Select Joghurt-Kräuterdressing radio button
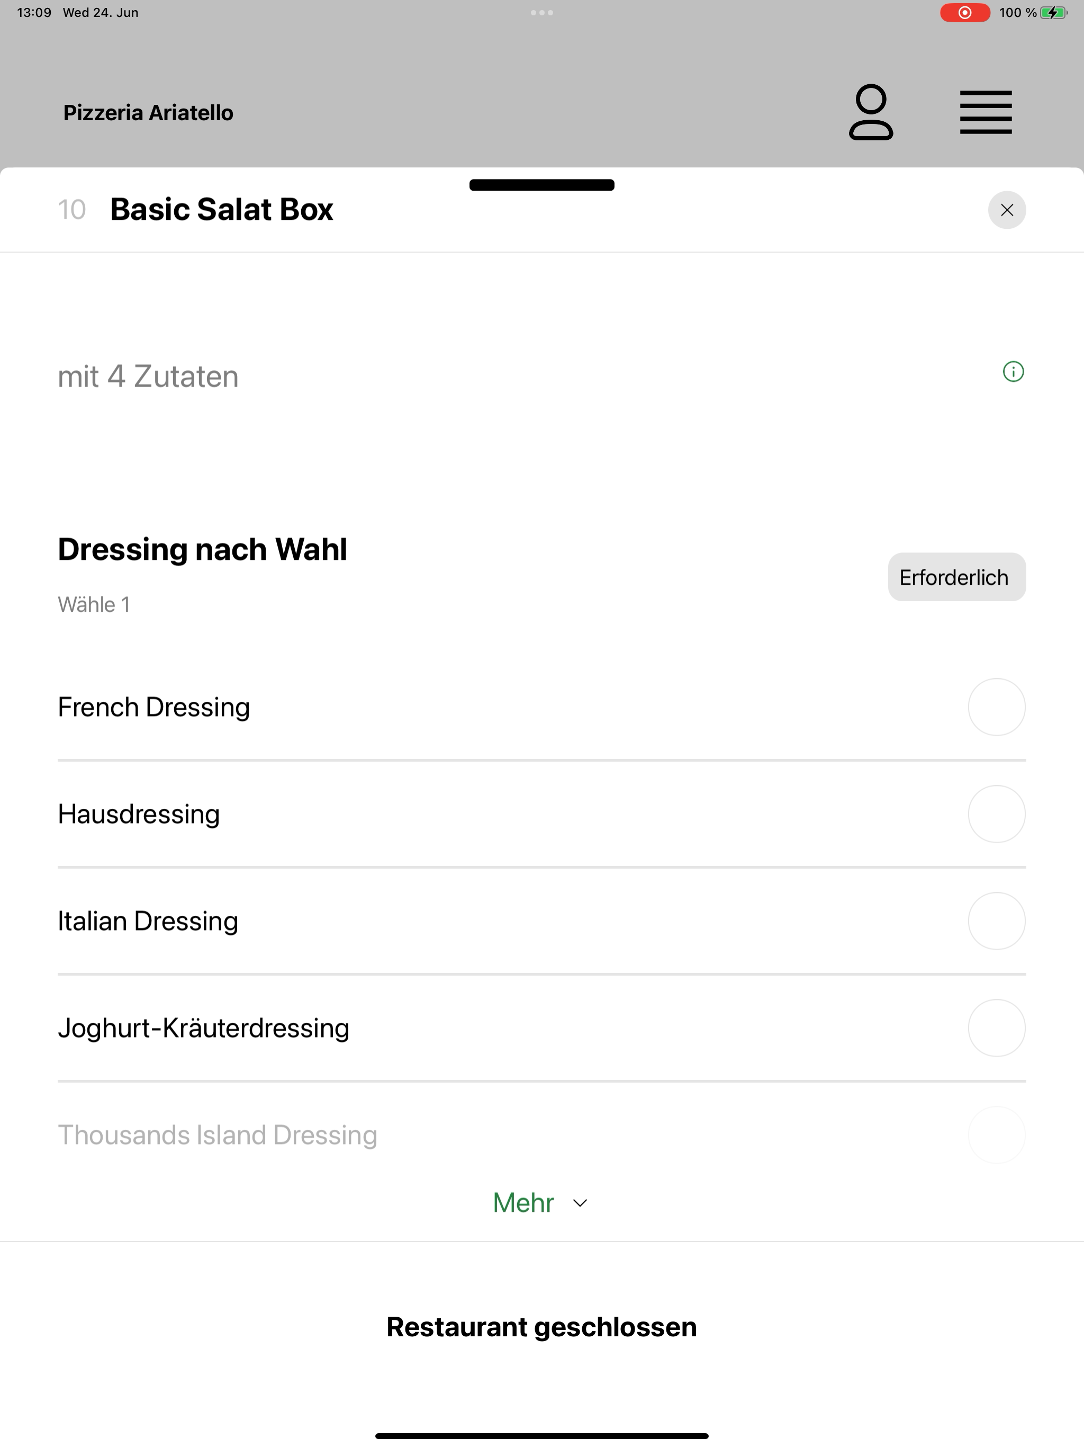1084x1447 pixels. (996, 1028)
